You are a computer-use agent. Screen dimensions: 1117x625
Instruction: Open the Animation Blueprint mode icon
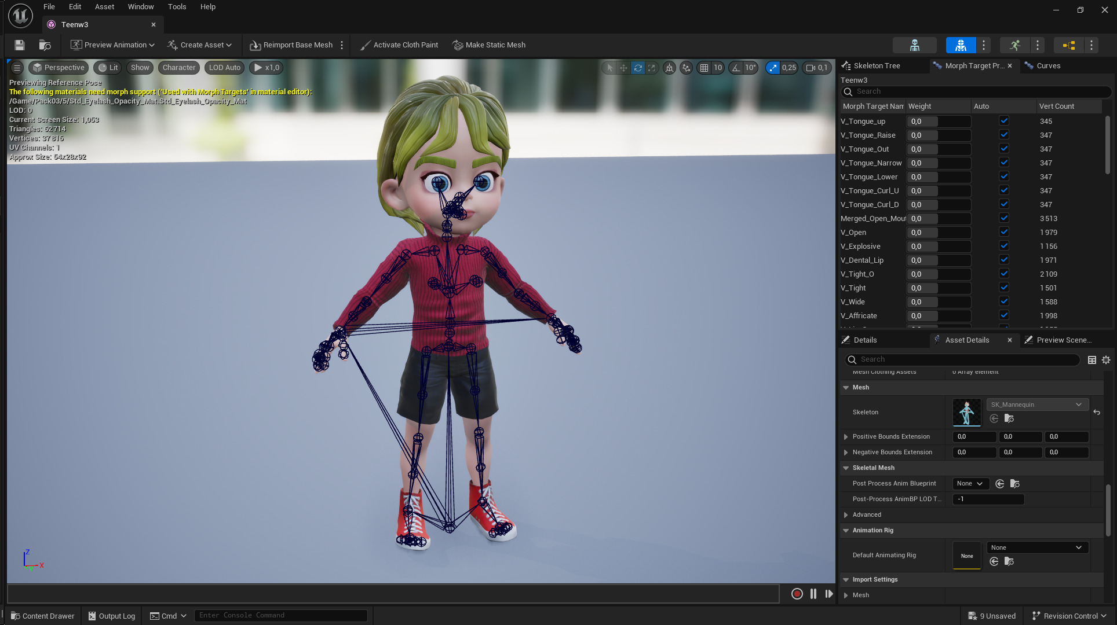click(1069, 45)
